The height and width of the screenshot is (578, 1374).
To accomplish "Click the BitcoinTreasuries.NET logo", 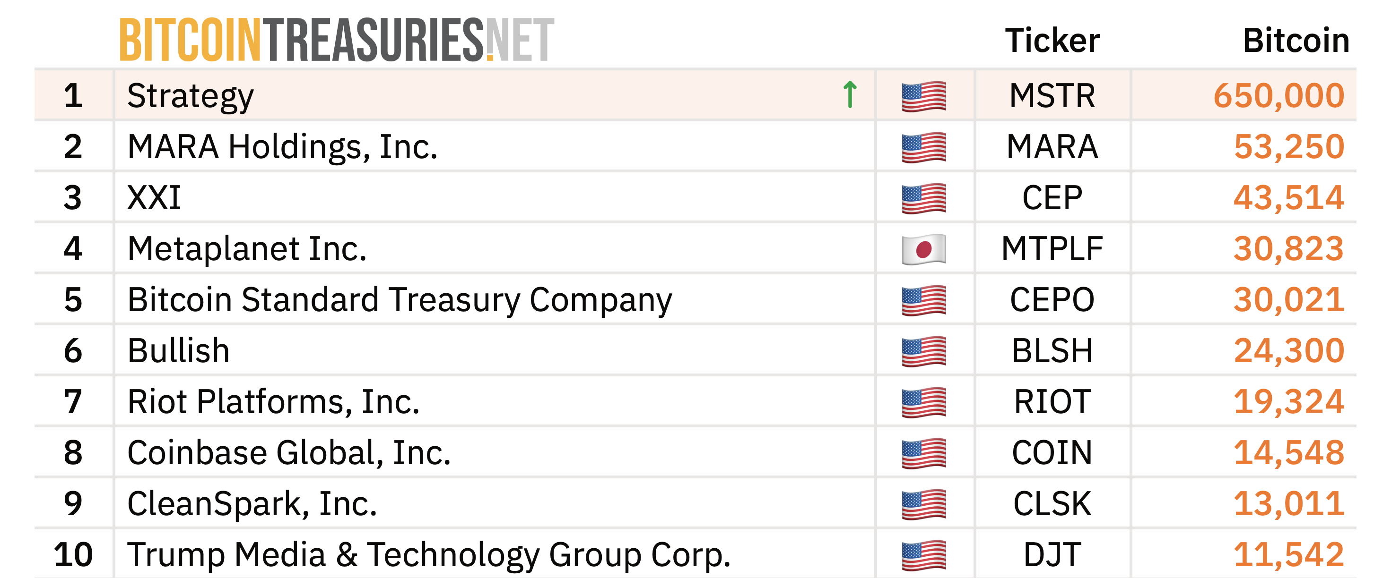I will (x=337, y=39).
